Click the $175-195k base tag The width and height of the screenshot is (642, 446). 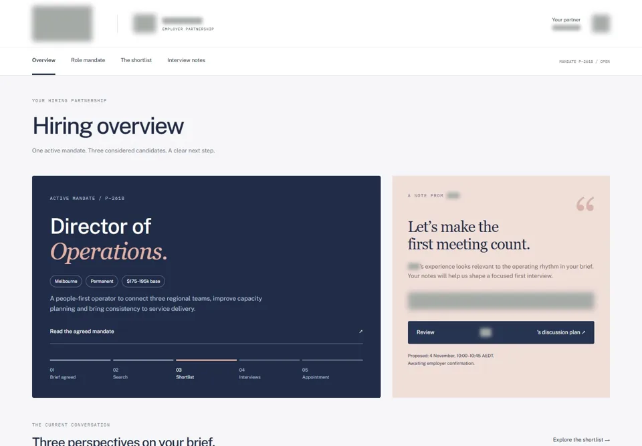click(x=143, y=282)
